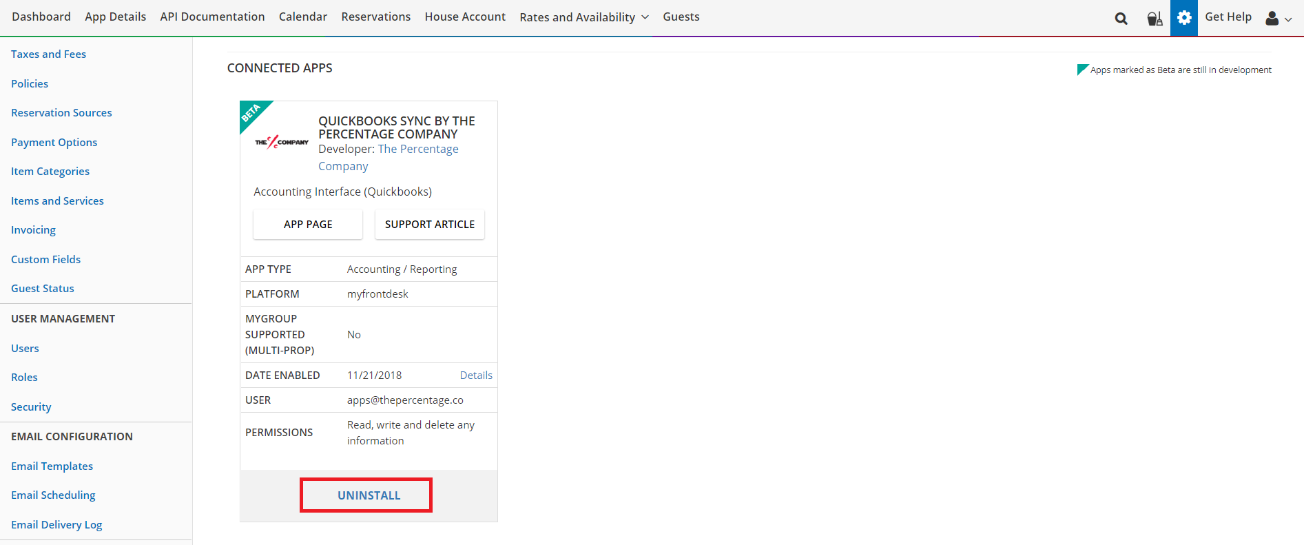Click The Percentage Company logo thumbnail
The width and height of the screenshot is (1304, 545).
click(x=282, y=142)
